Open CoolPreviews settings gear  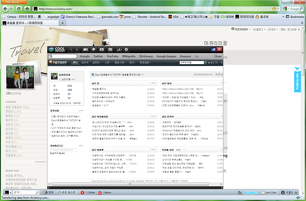pyautogui.click(x=126, y=50)
